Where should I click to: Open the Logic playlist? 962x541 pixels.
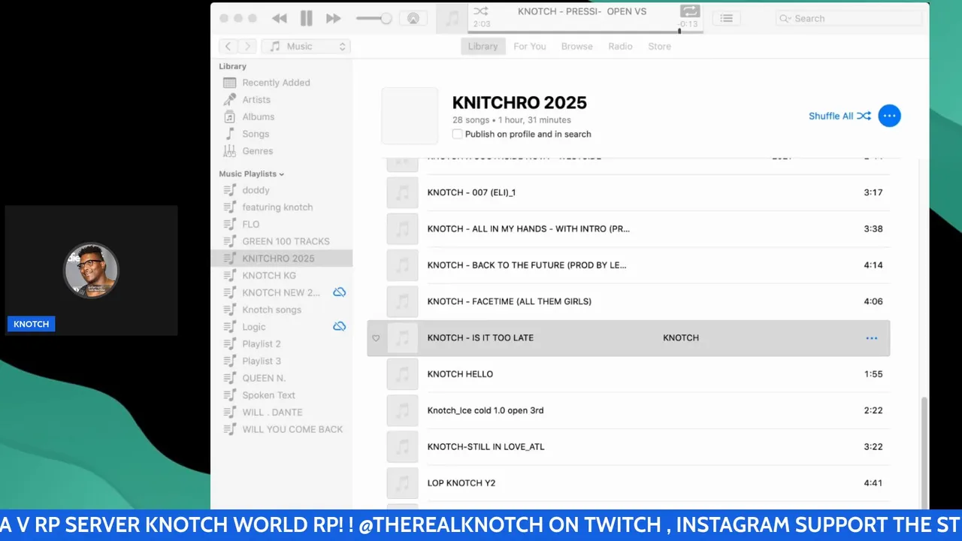(x=254, y=327)
